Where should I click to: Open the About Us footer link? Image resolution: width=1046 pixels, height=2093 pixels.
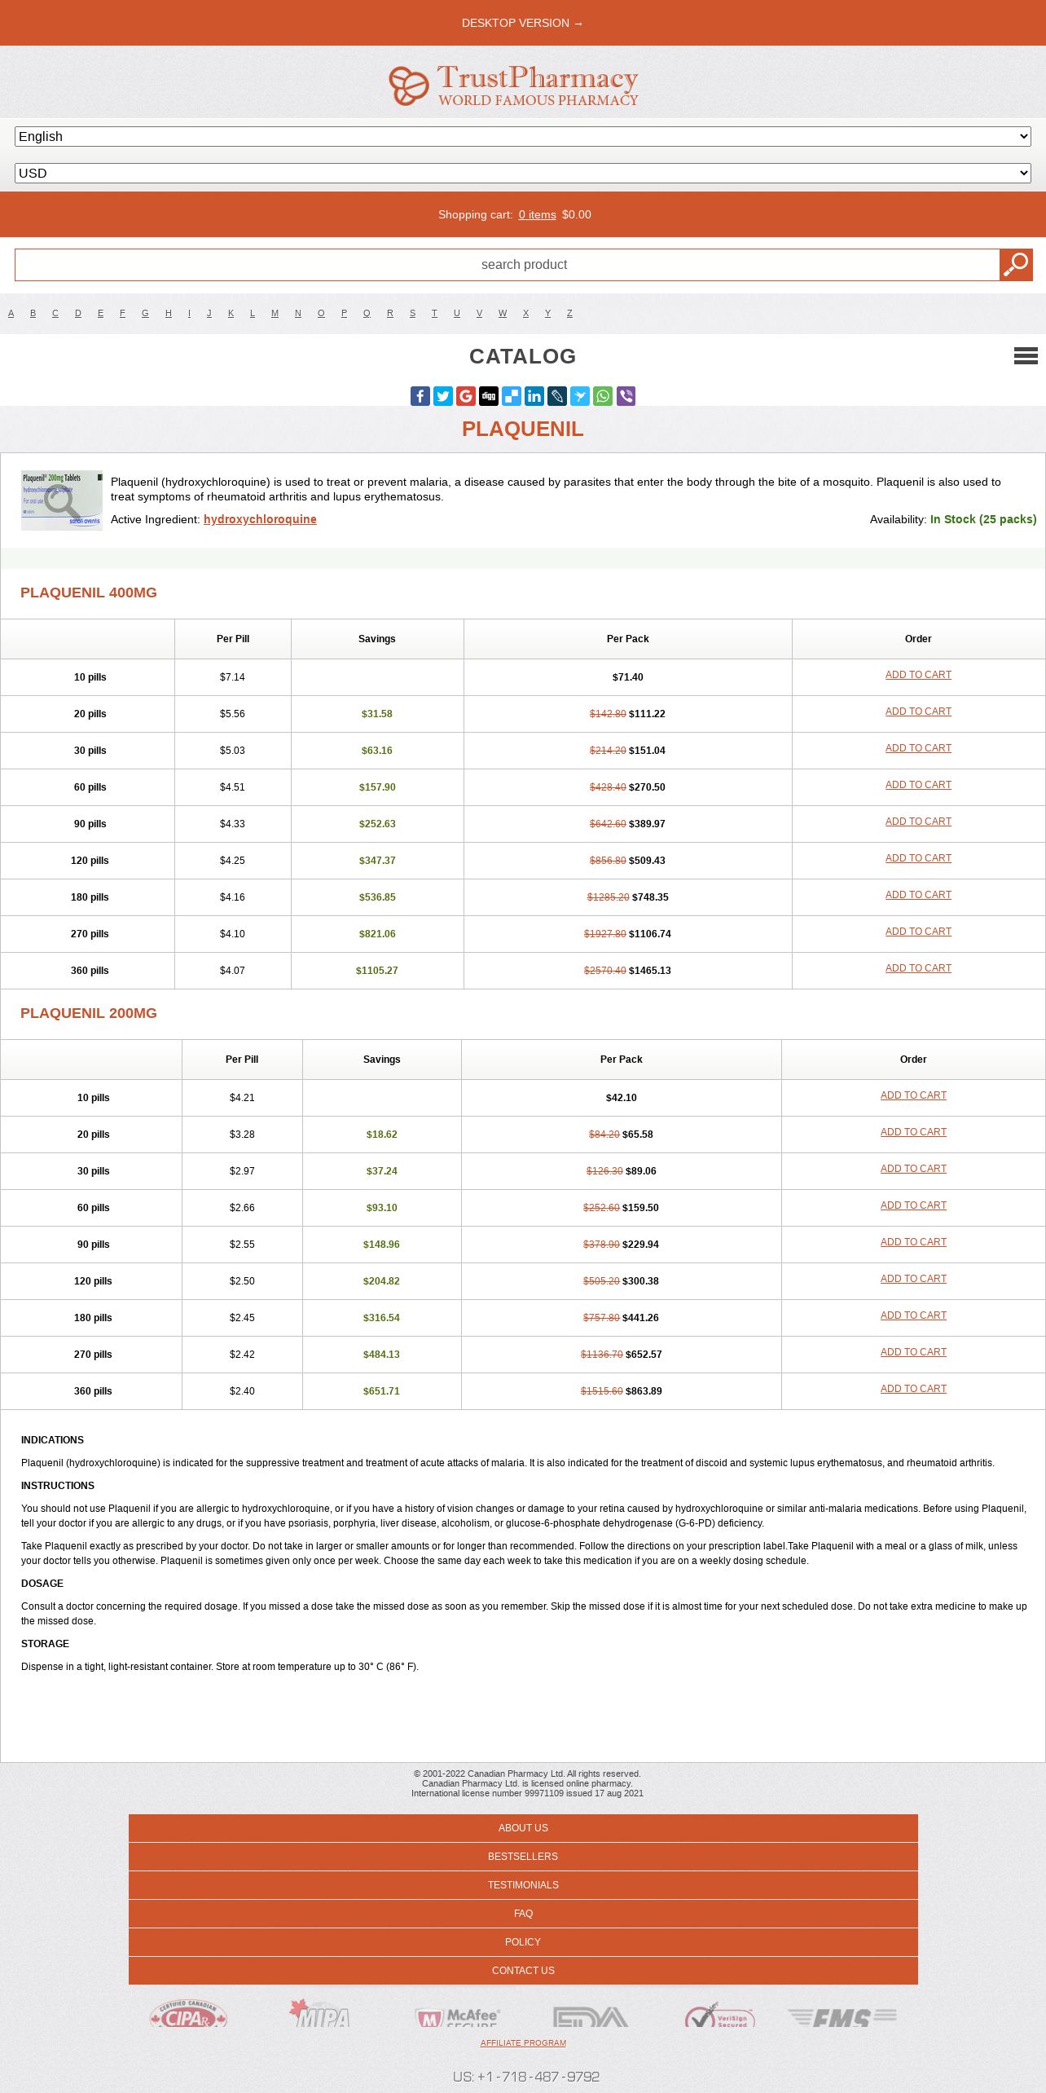[523, 1828]
